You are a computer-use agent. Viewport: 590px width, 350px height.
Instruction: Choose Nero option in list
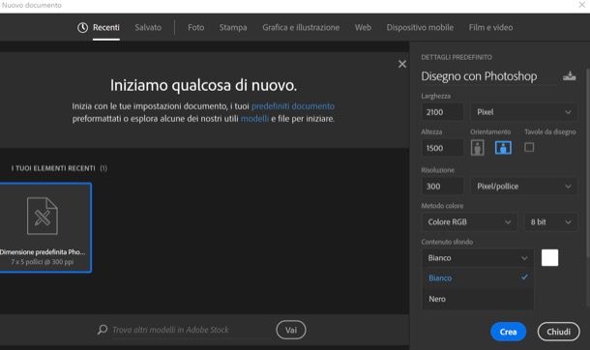pos(478,299)
